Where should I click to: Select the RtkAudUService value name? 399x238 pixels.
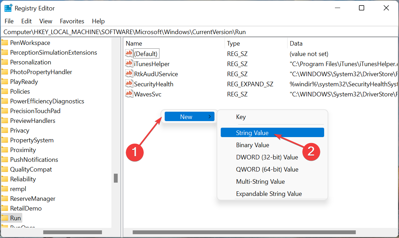156,74
